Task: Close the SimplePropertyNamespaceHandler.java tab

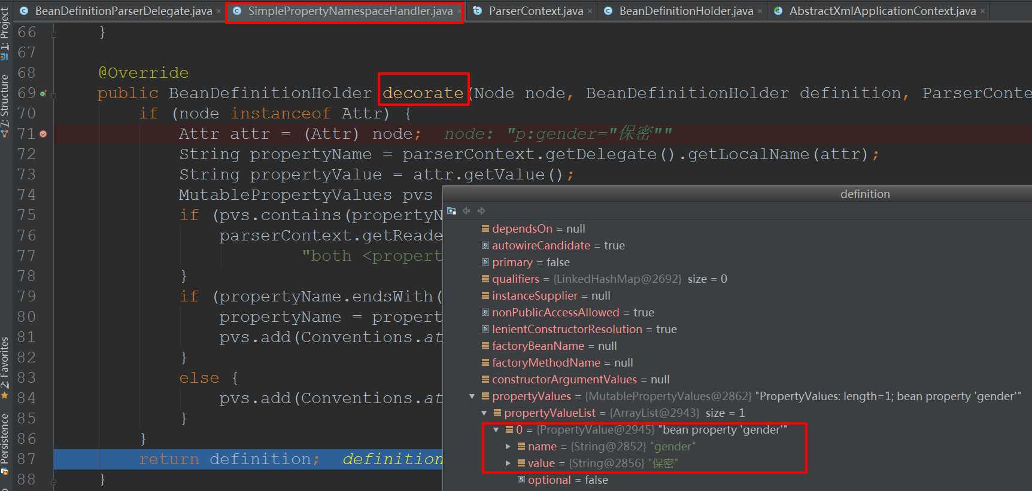Action: [459, 11]
